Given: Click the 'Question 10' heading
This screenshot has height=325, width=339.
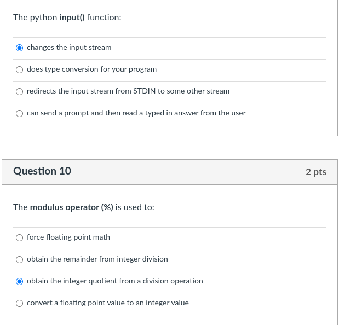Looking at the screenshot, I should (x=42, y=171).
